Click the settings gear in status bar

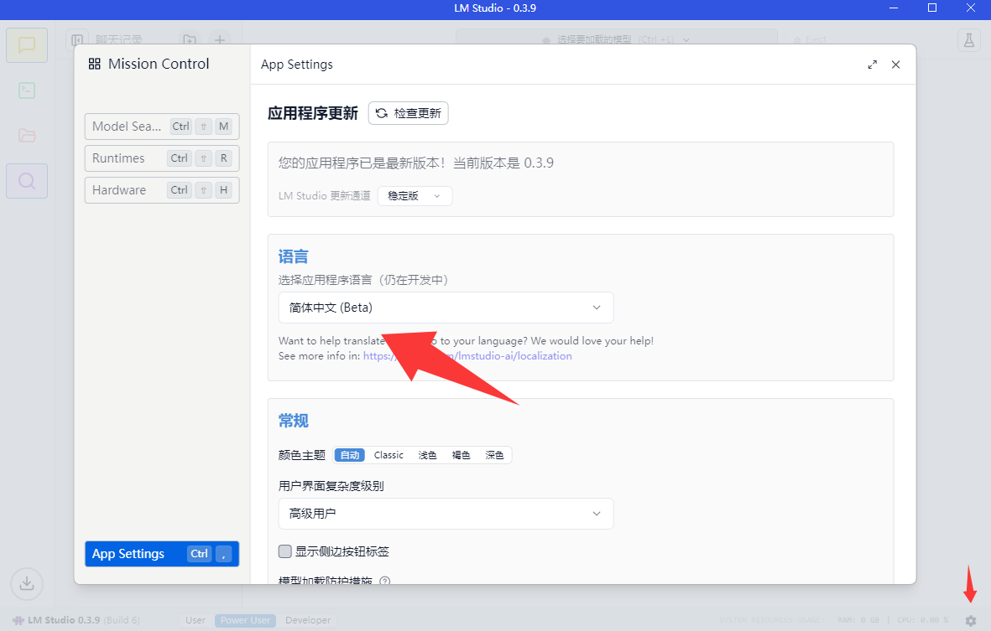click(971, 620)
